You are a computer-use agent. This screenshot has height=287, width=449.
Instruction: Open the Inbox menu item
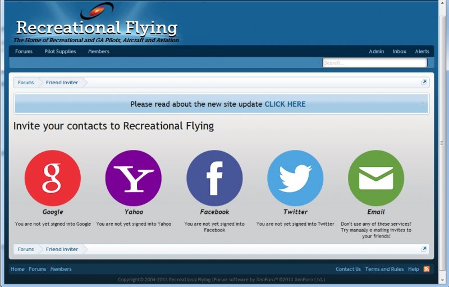pos(400,52)
